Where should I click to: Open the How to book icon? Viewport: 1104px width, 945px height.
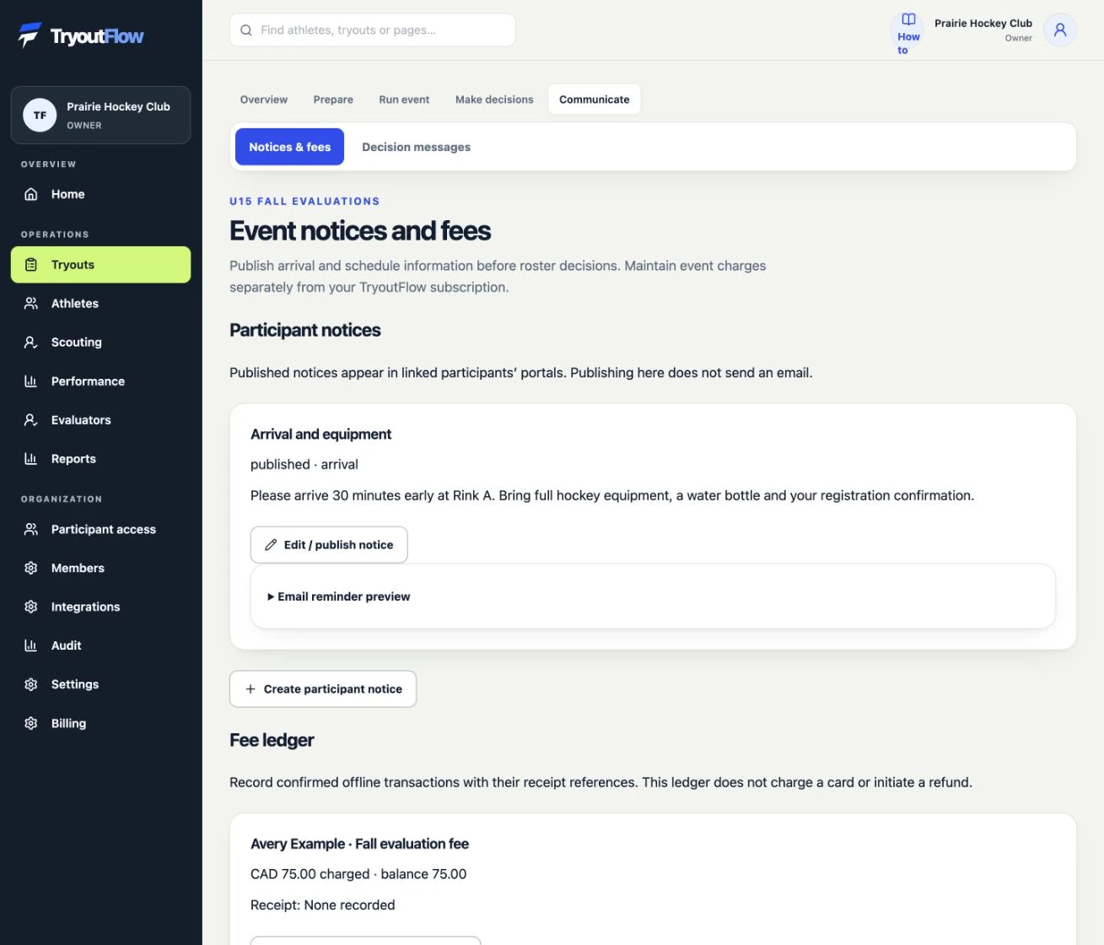(908, 19)
